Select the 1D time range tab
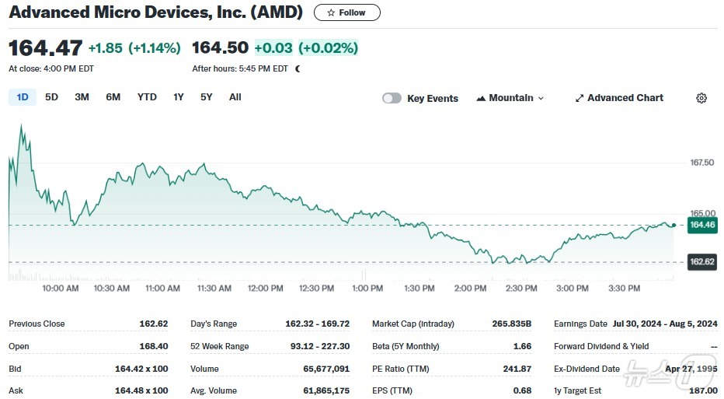 tap(23, 97)
